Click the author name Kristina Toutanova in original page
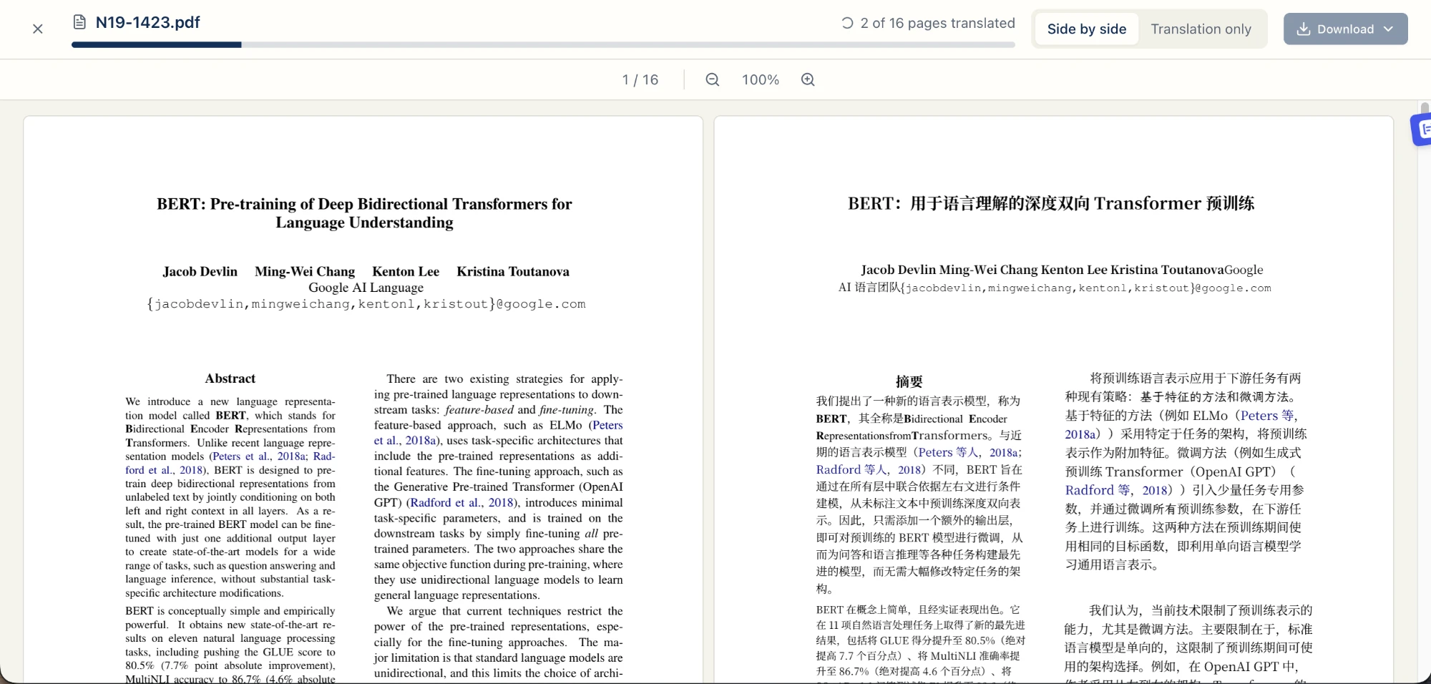1431x684 pixels. click(x=513, y=272)
